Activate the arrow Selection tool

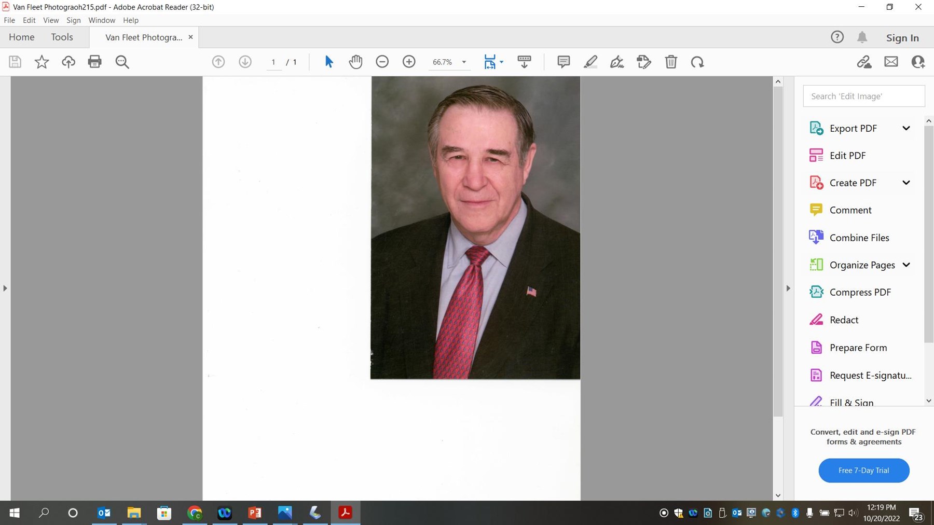[328, 62]
